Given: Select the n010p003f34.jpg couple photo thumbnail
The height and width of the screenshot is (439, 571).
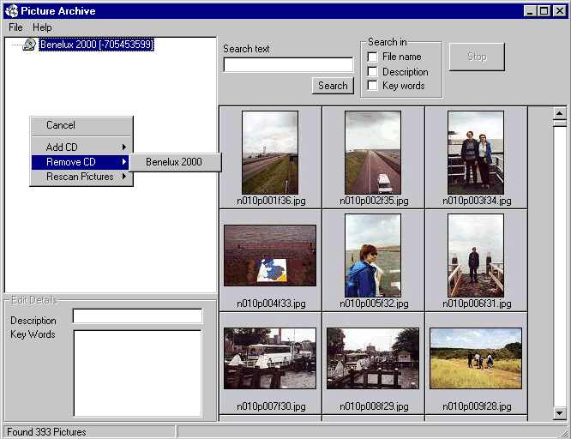Looking at the screenshot, I should pos(476,152).
